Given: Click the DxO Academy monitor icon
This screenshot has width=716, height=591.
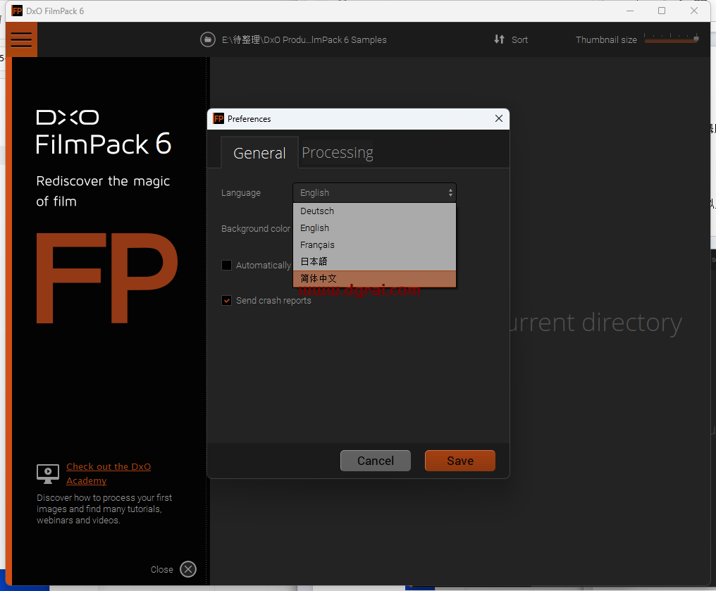Looking at the screenshot, I should tap(48, 473).
